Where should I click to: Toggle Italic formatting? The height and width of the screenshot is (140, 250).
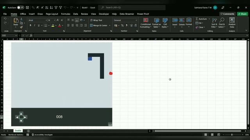click(34, 25)
